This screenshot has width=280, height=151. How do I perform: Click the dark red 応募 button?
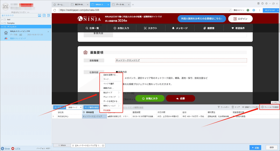[x=180, y=98]
